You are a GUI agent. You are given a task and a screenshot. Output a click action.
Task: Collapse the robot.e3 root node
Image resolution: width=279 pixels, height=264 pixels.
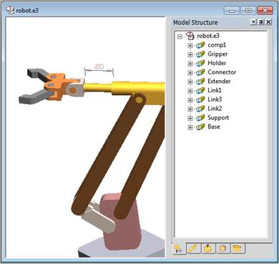click(180, 36)
